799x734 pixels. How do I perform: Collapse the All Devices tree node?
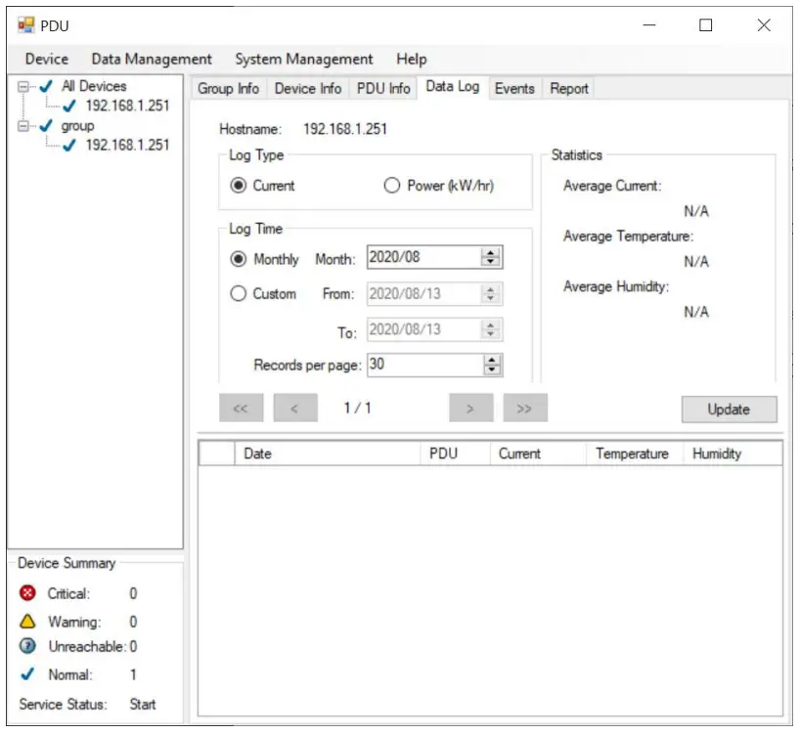coord(22,87)
